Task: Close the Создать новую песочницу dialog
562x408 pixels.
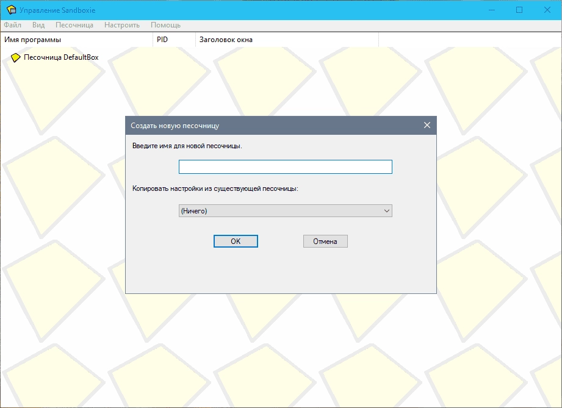Action: 427,125
